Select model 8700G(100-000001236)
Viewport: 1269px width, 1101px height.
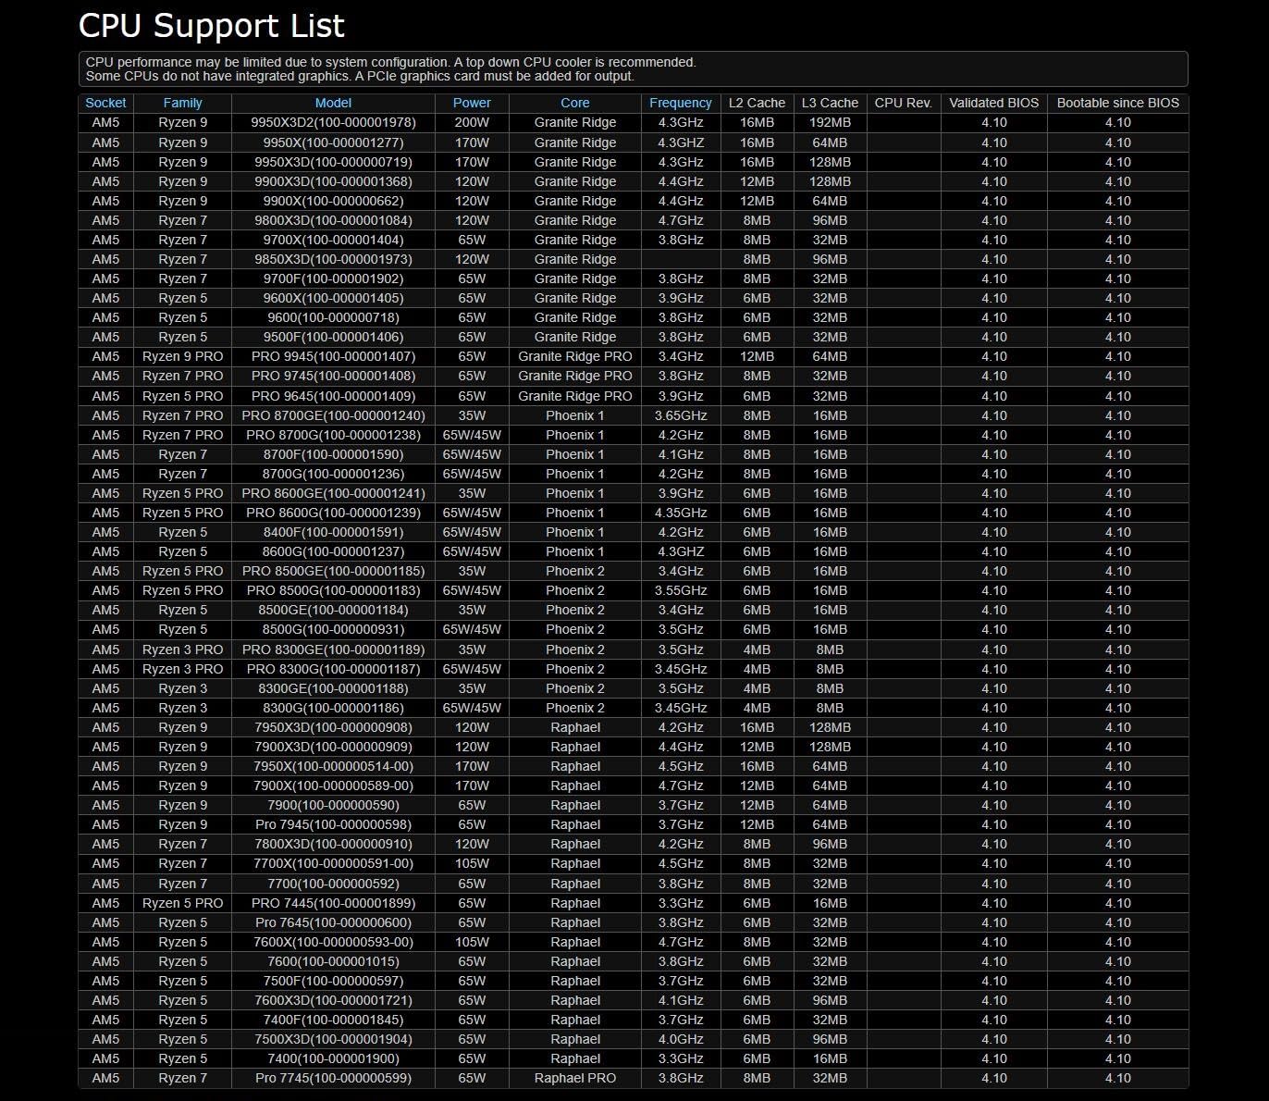(x=333, y=474)
